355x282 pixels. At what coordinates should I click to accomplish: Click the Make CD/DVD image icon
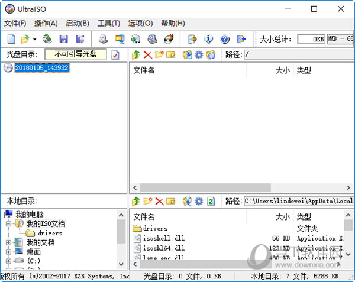click(103, 39)
